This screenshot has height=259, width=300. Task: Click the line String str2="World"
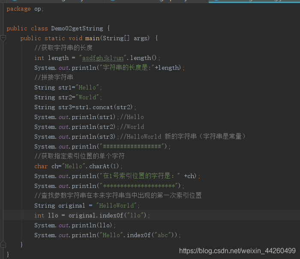tap(68, 97)
